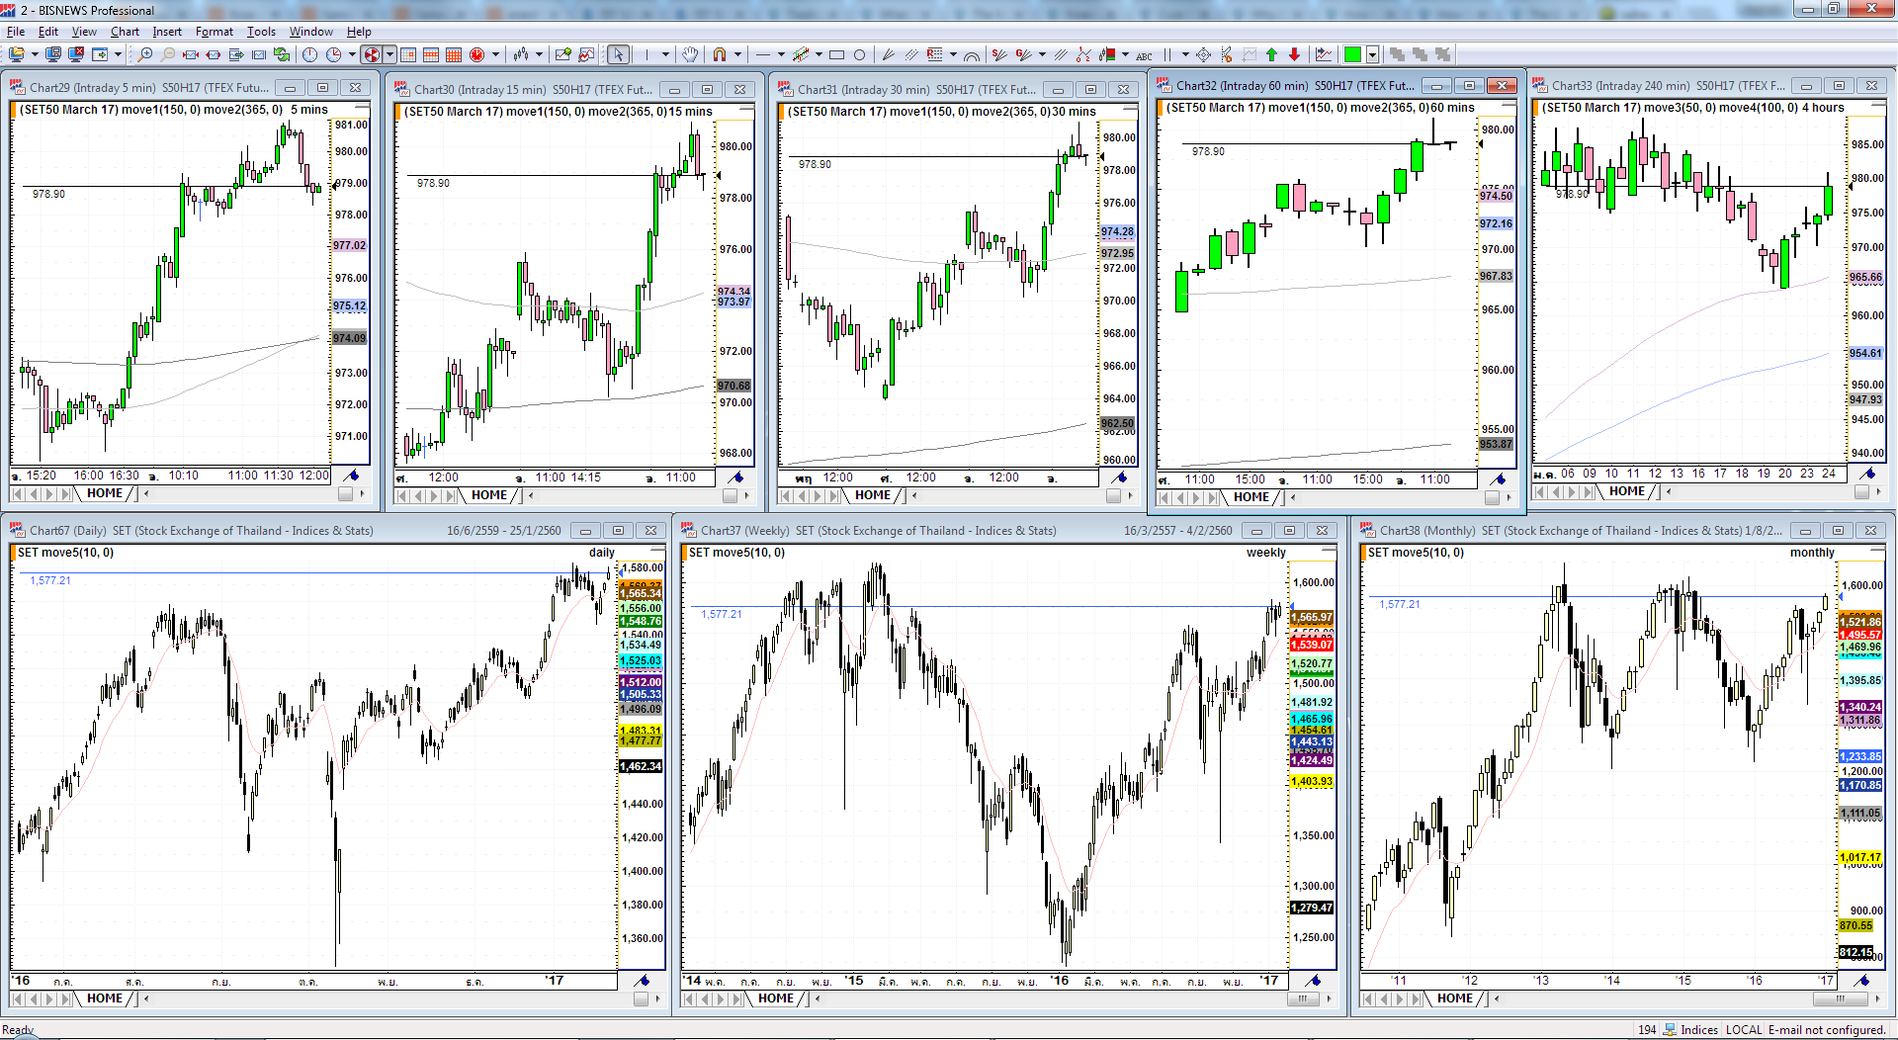Click horizontal scrollbar thumb in Chart38 Monthly
This screenshot has width=1898, height=1040.
[x=1841, y=998]
